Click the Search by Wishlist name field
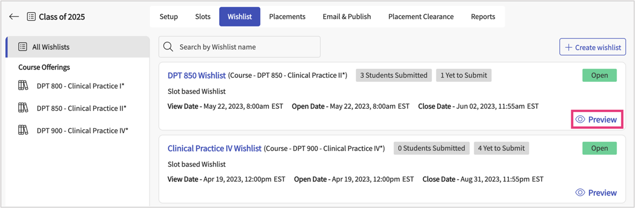This screenshot has width=635, height=208. 245,47
